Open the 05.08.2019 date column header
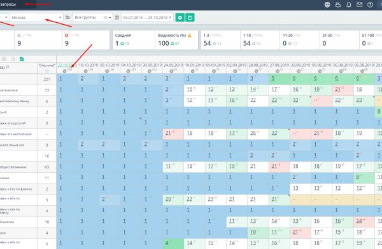 [364, 65]
